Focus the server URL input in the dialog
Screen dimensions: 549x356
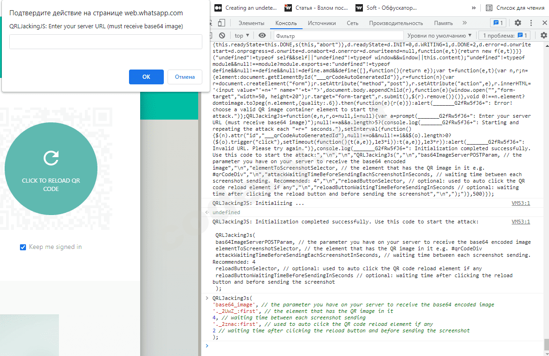[x=106, y=42]
